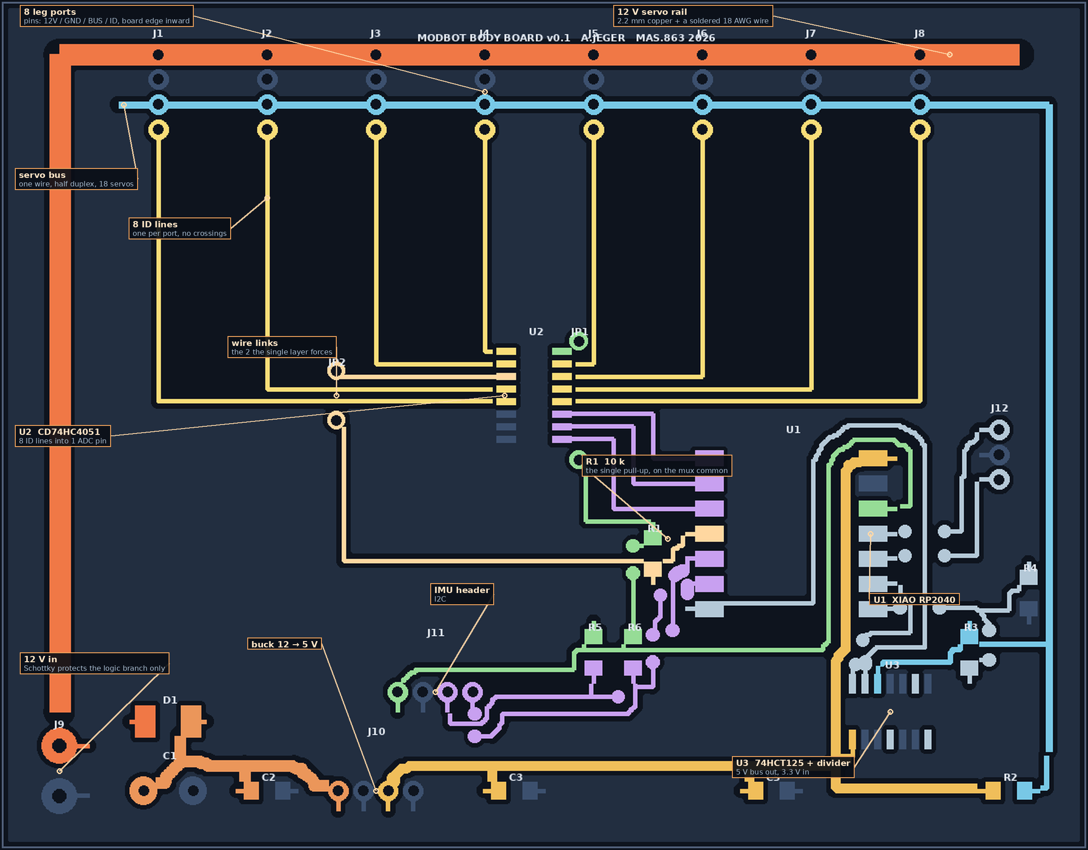Select J1's yellow ID ring pad
The height and width of the screenshot is (850, 1088).
coord(158,130)
